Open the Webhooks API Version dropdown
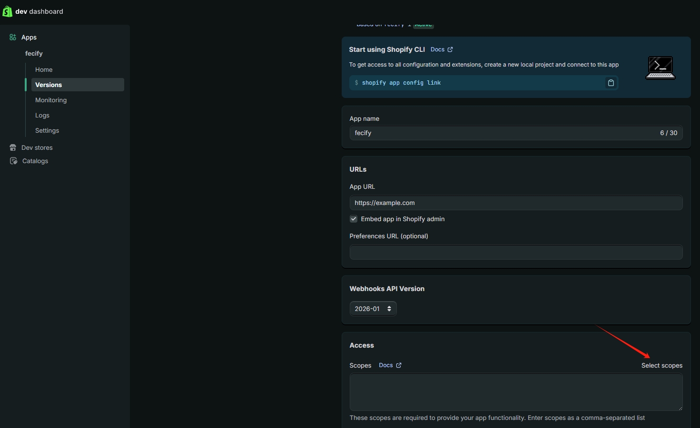The image size is (700, 428). click(373, 309)
